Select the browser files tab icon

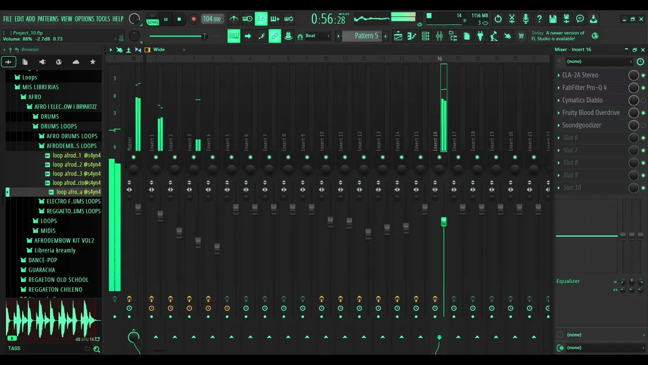pos(25,62)
